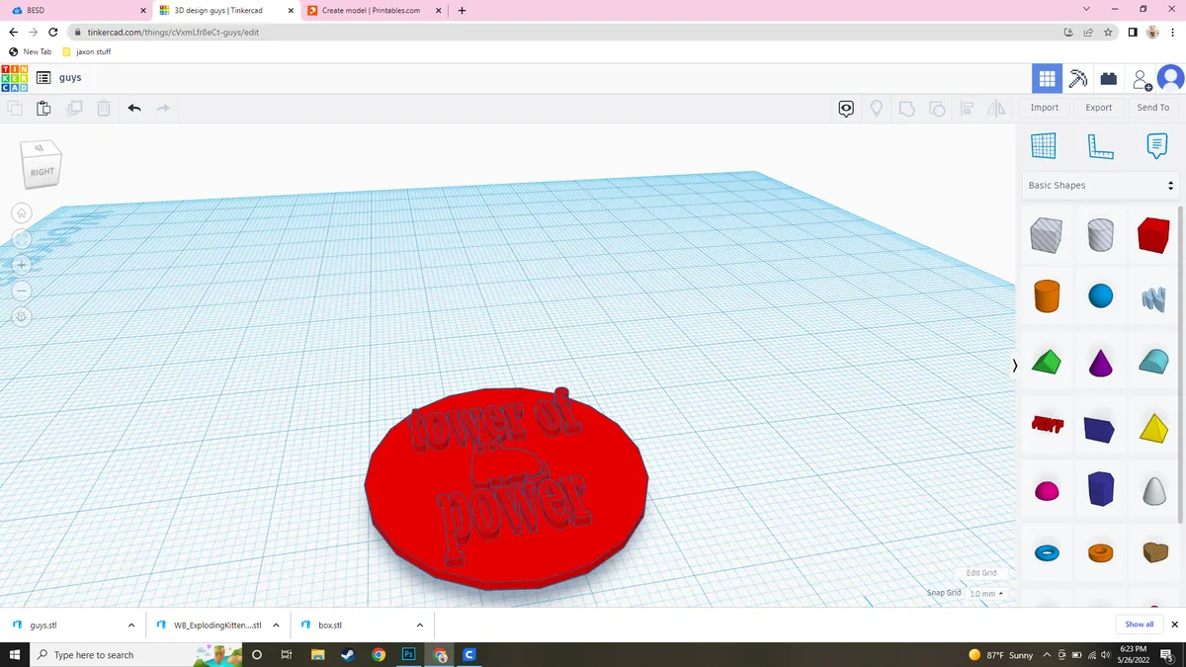The image size is (1186, 667).
Task: Focus the tinkercad.com address bar
Action: tap(563, 32)
